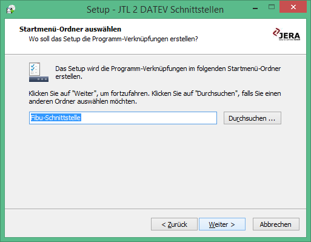Click the JERA company logo

click(286, 35)
